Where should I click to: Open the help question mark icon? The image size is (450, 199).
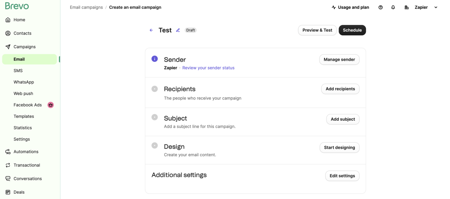(381, 7)
